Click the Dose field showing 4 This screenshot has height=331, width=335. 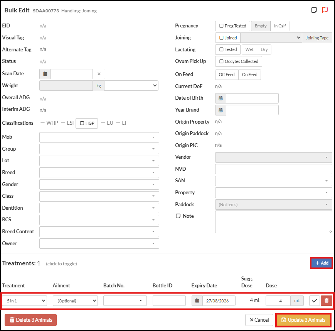[x=278, y=300]
